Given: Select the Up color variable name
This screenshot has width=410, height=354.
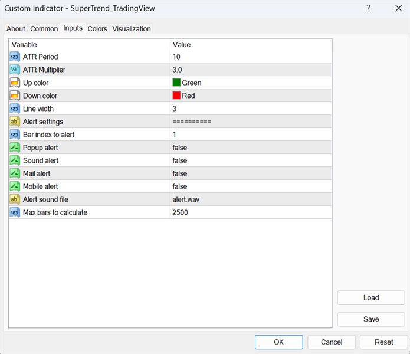Looking at the screenshot, I should click(x=36, y=83).
